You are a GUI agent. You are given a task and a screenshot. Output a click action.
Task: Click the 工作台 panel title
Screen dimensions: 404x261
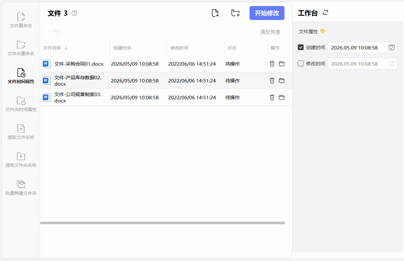point(308,13)
